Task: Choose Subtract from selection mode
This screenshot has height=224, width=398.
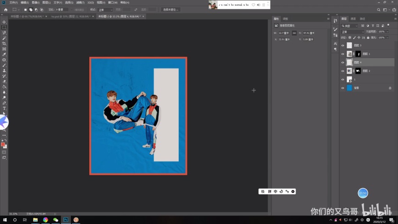Action: 36,10
